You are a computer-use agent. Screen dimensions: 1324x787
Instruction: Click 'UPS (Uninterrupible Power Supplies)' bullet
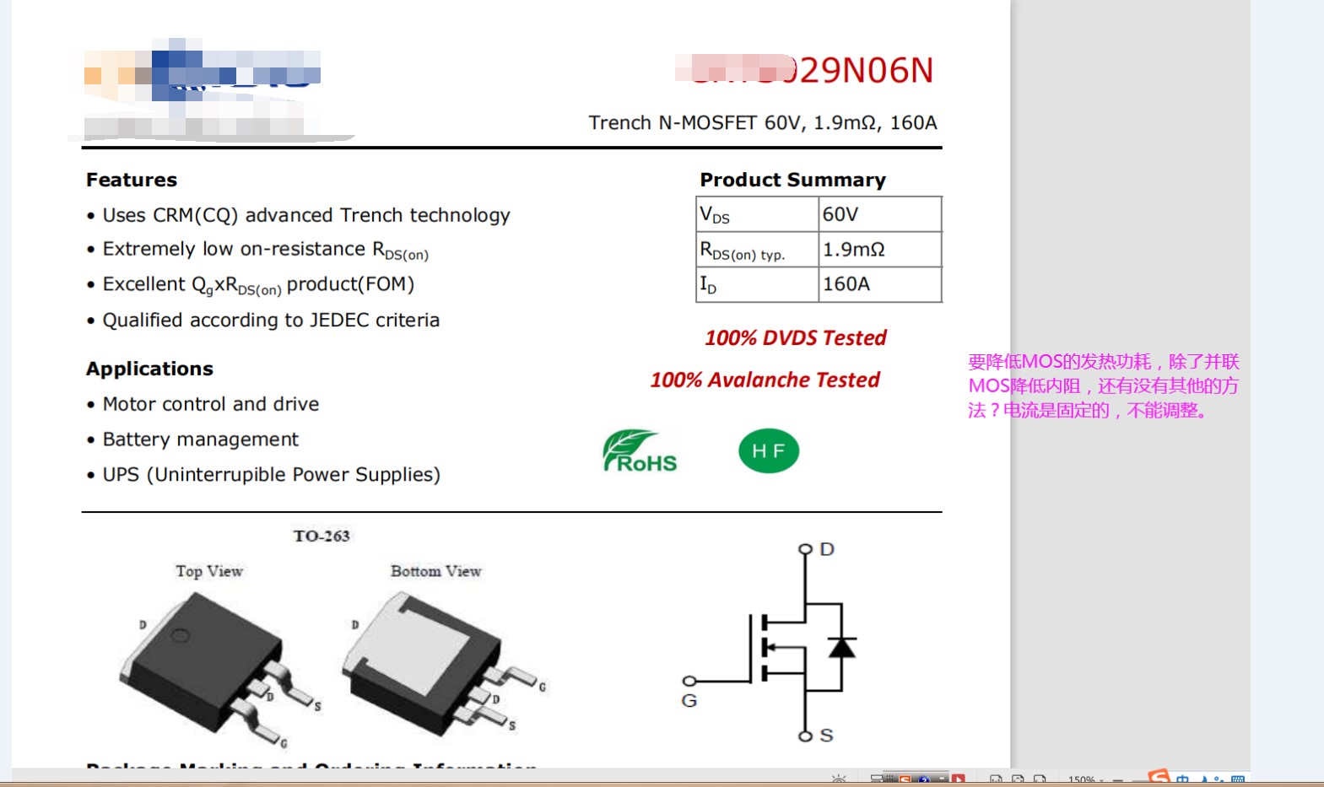coord(263,475)
